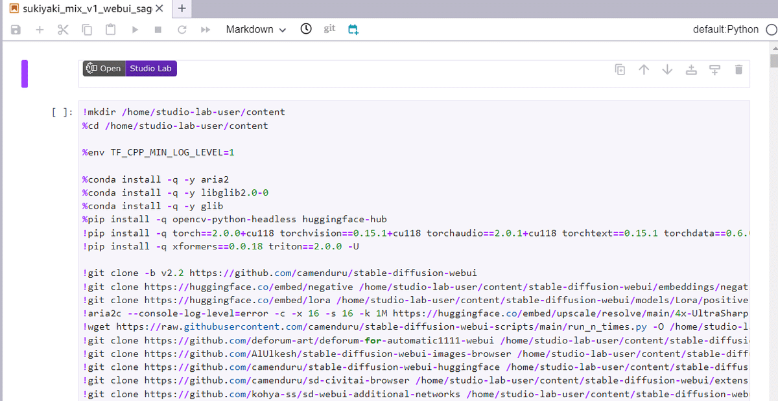778x401 pixels.
Task: Click the kernel status circle indicator
Action: (x=771, y=30)
